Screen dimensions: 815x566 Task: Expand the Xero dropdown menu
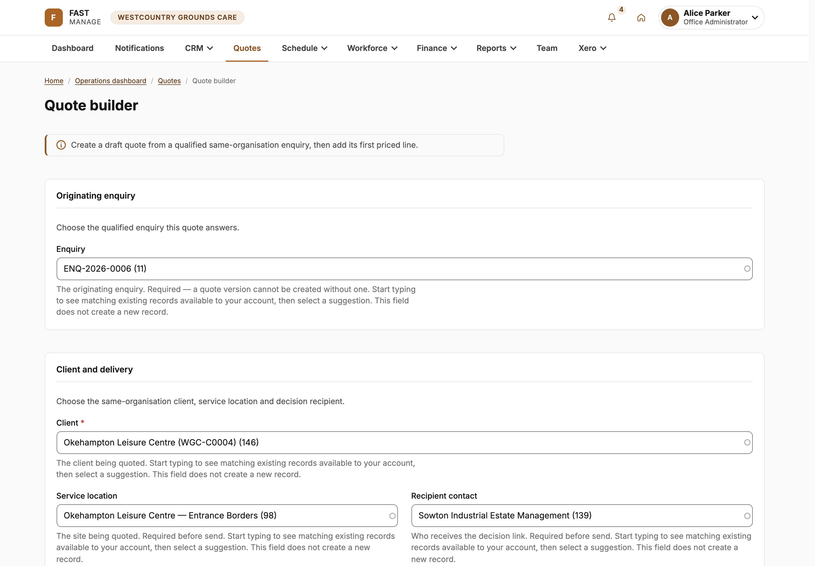pyautogui.click(x=592, y=48)
